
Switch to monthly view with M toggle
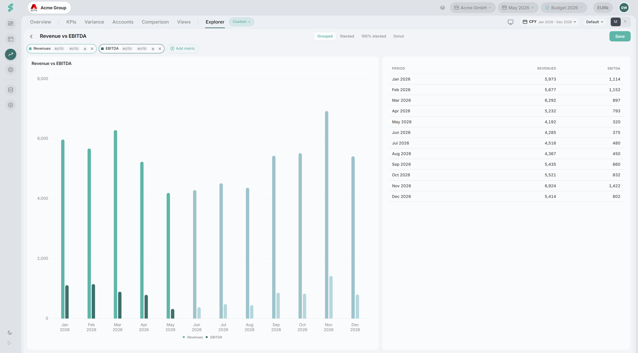(615, 22)
